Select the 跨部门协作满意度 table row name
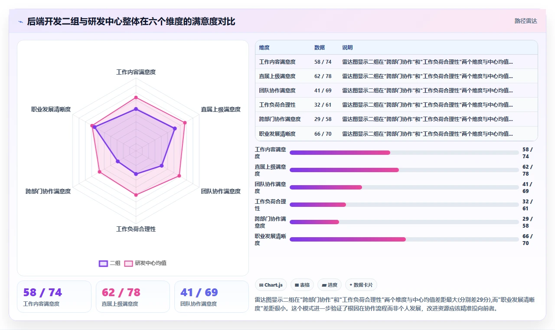Screen dimensions: 555x330 (280, 119)
